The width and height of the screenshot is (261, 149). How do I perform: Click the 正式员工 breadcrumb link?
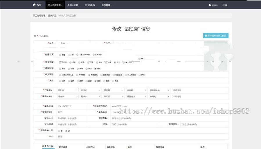click(52, 15)
